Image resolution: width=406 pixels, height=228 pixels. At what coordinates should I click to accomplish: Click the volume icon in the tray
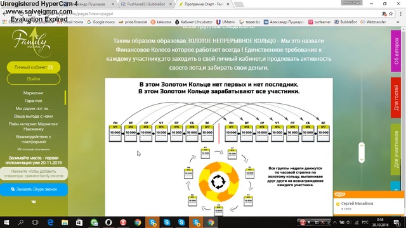point(349,222)
